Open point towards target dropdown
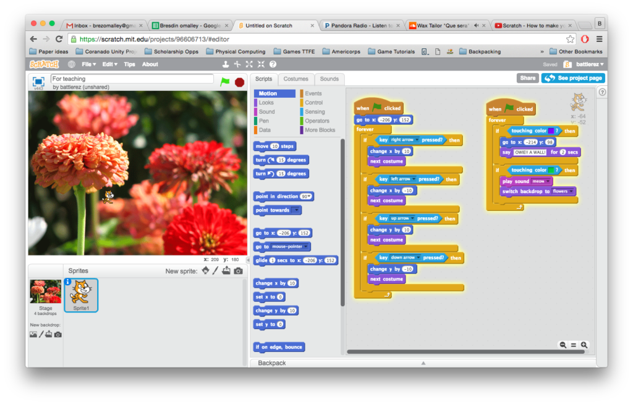This screenshot has height=404, width=633. tap(296, 210)
